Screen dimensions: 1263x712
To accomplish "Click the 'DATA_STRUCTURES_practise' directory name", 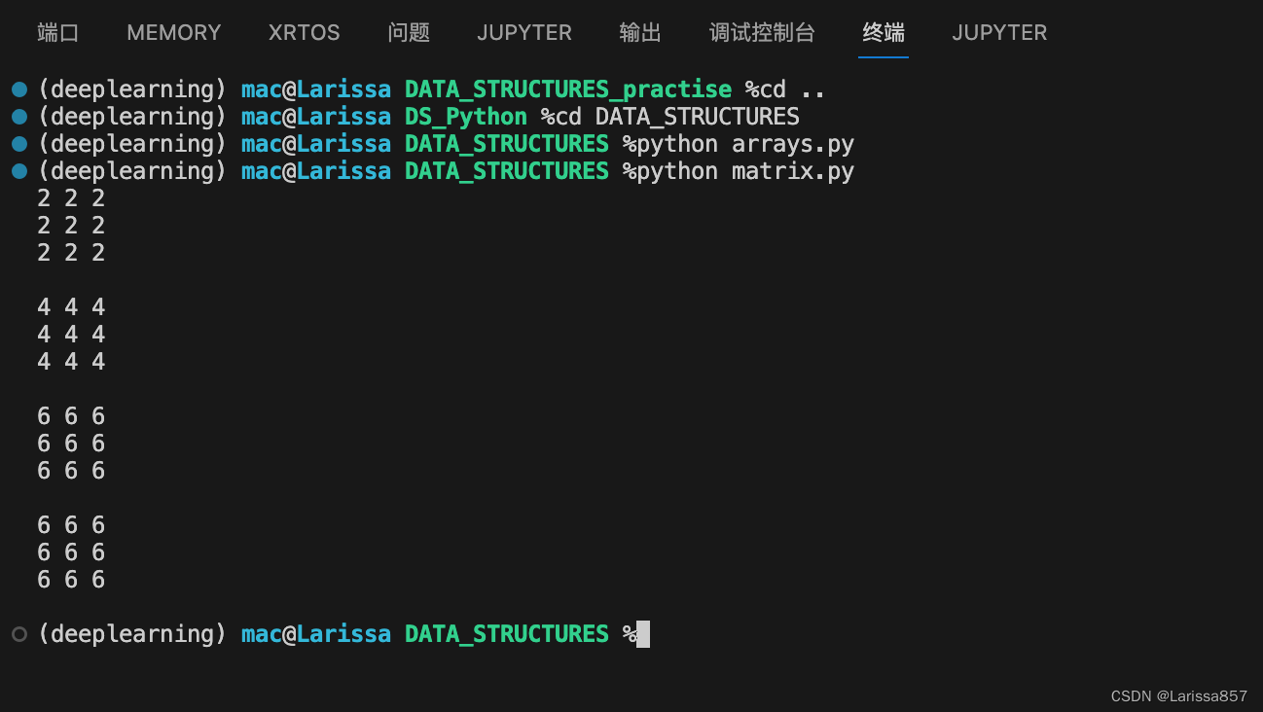I will [568, 89].
